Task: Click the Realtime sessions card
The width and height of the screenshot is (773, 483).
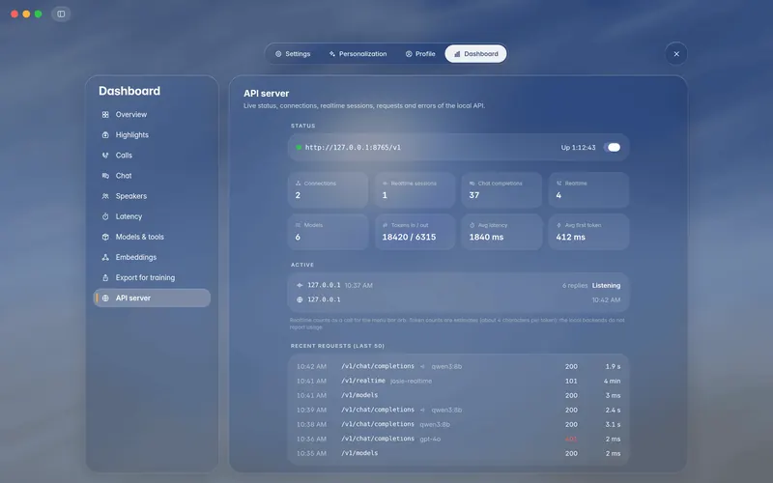Action: coord(415,189)
